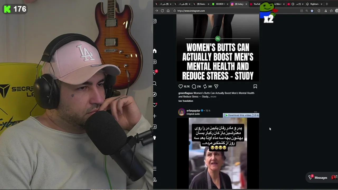Viewport: 338px width, 190px height.
Task: Open the browser extensions puzzle icon
Action: tap(319, 11)
